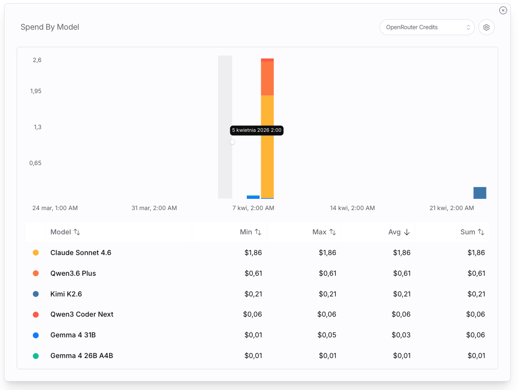Sort table by Min column
Image resolution: width=518 pixels, height=390 pixels.
tap(250, 232)
